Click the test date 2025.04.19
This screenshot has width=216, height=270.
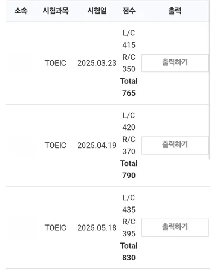point(97,145)
